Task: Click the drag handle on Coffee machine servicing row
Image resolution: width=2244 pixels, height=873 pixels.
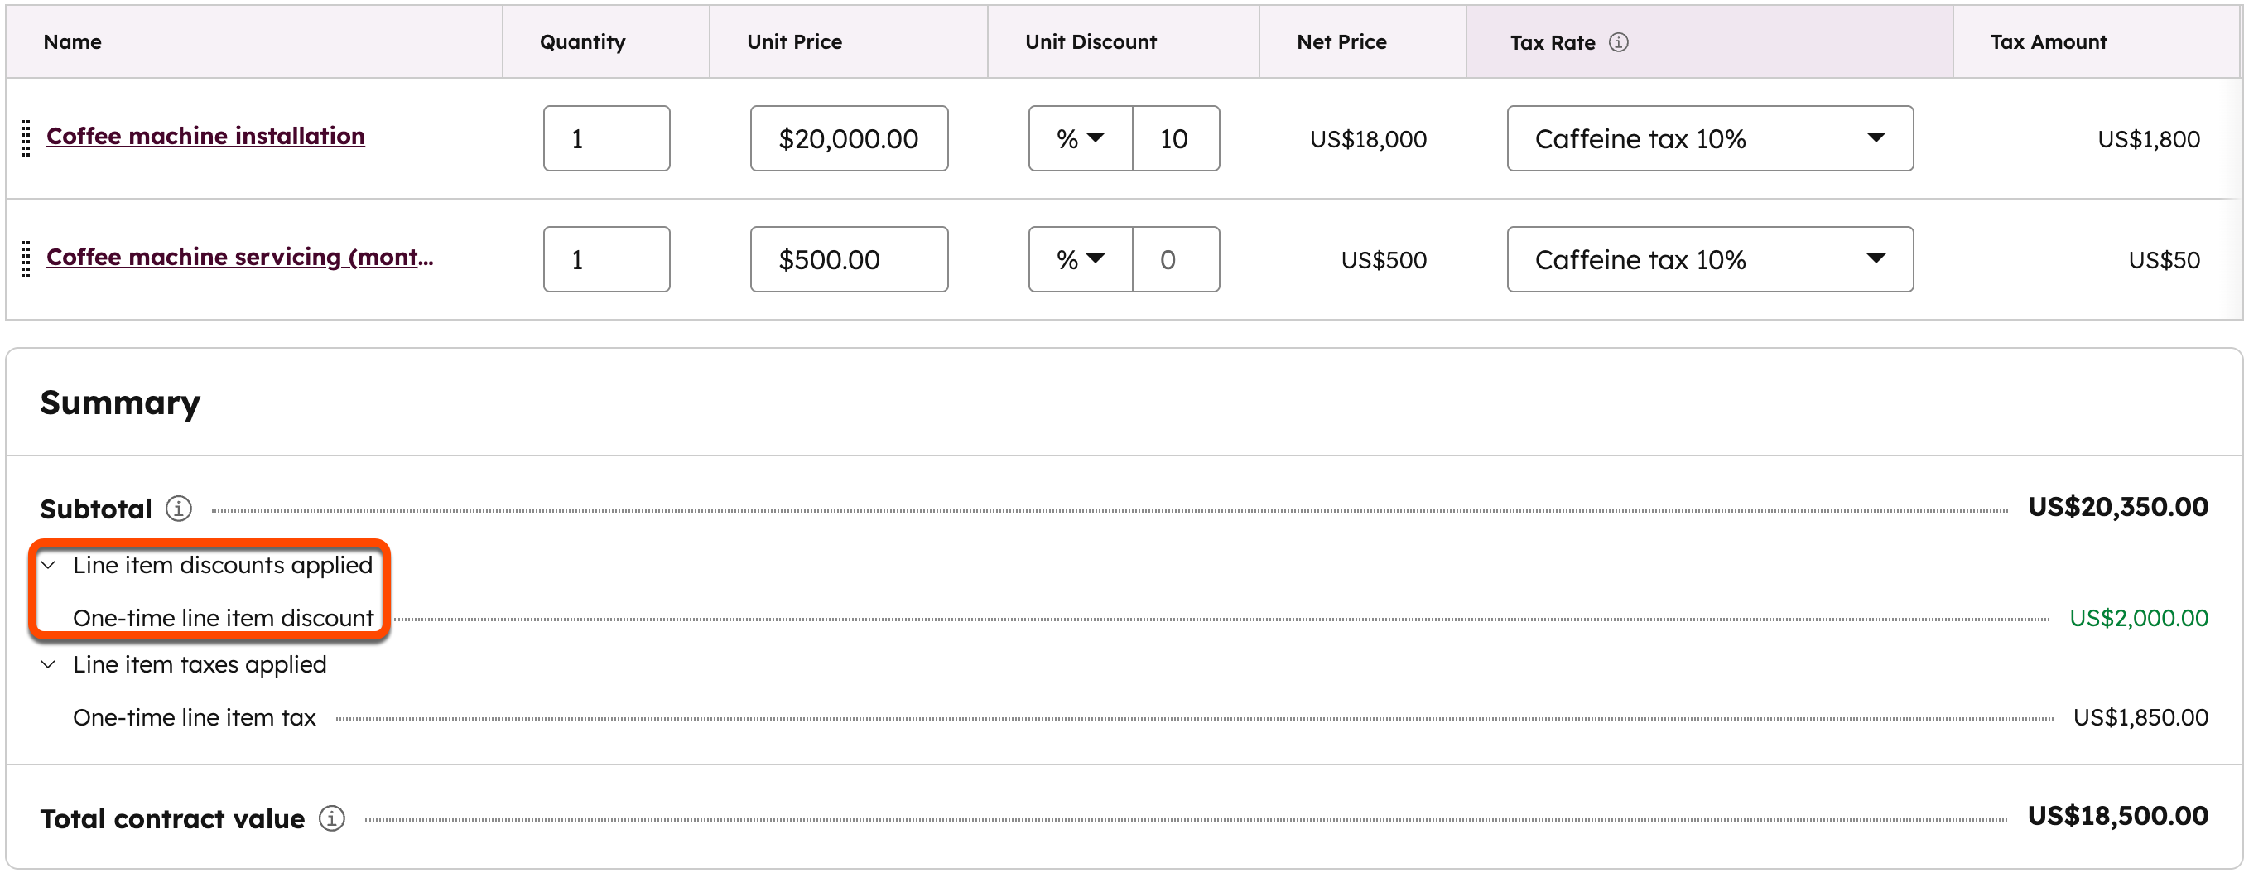Action: click(26, 258)
